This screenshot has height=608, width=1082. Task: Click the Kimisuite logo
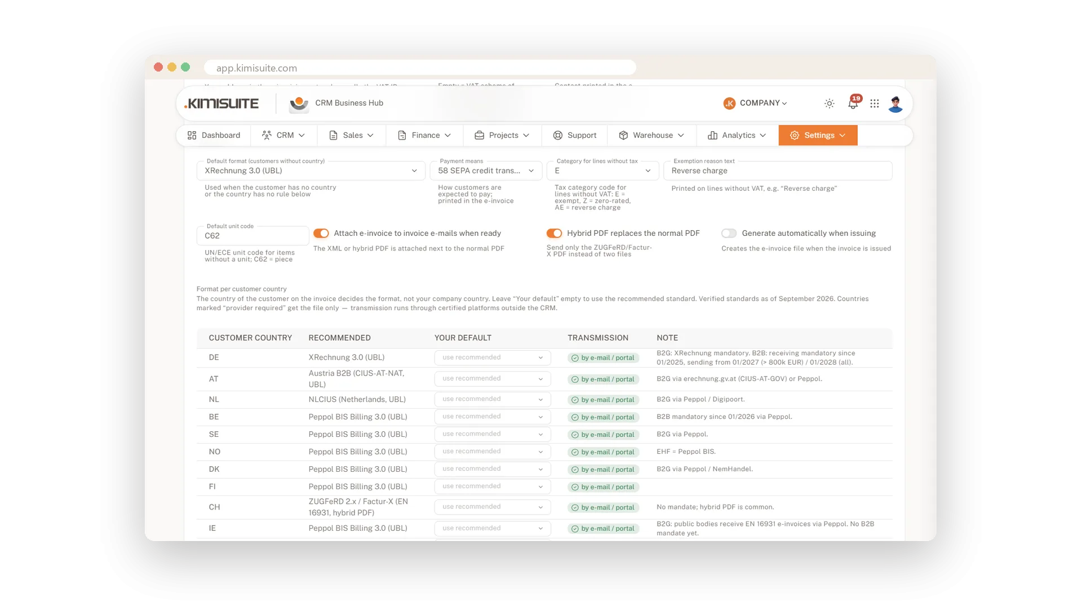[221, 104]
